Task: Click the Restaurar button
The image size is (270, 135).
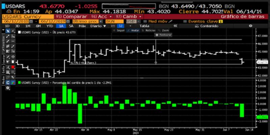Action: [164, 35]
